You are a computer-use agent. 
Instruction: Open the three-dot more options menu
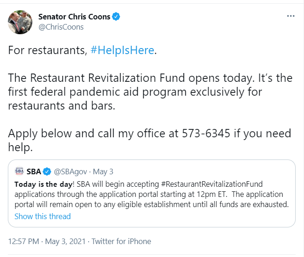coord(291,16)
